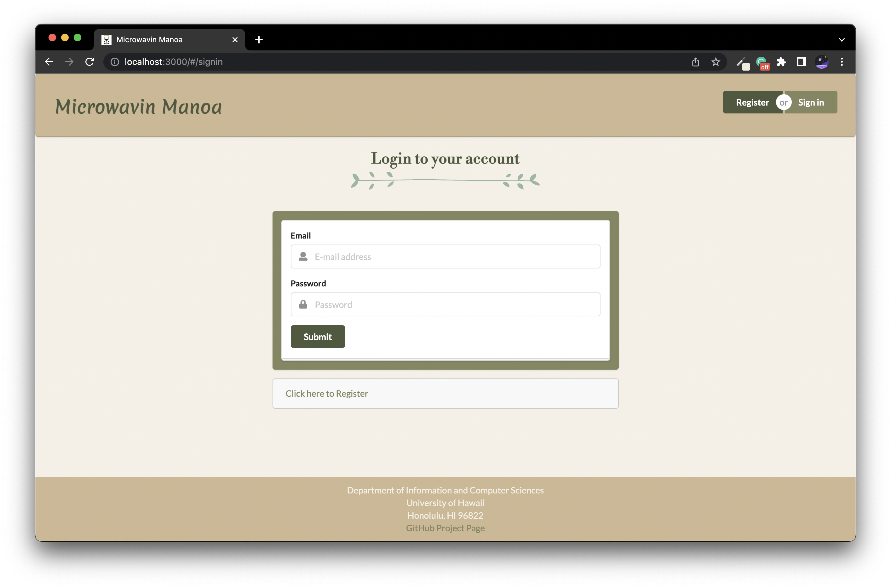The width and height of the screenshot is (891, 588).
Task: Open the GitHub Project Page link
Action: tap(445, 528)
